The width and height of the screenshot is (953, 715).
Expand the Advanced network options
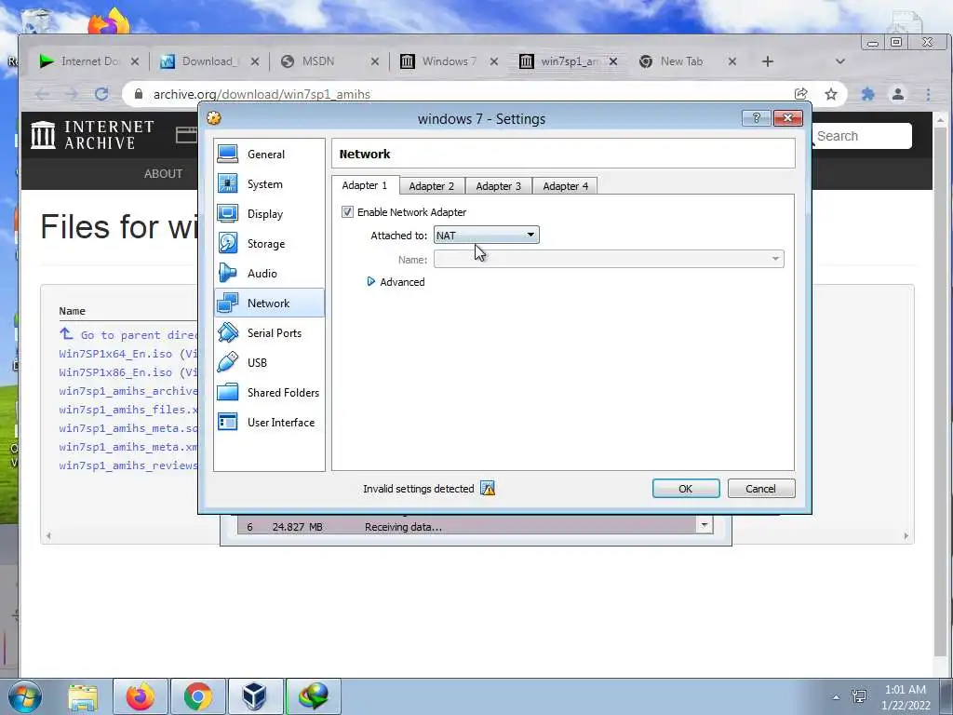tap(396, 281)
